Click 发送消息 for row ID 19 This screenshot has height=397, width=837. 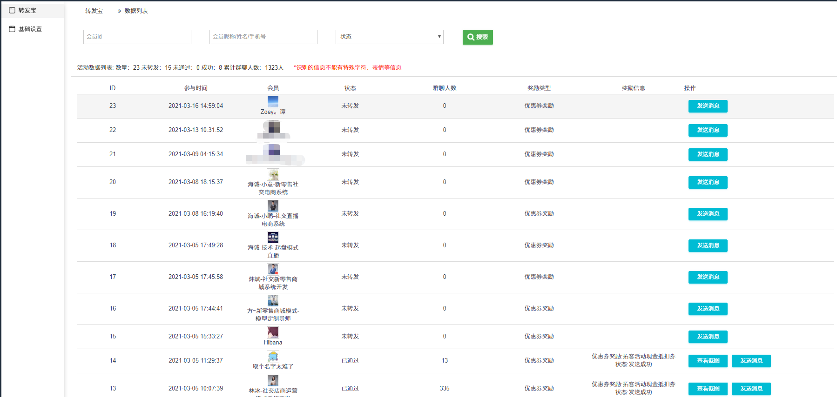click(708, 214)
